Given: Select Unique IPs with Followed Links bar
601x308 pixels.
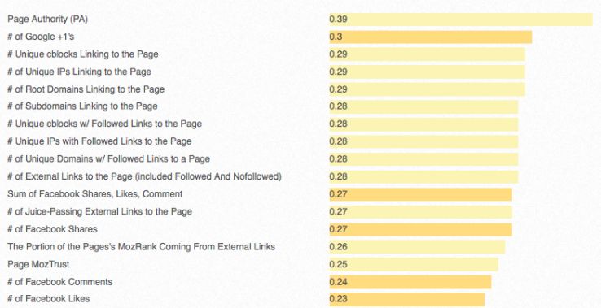Looking at the screenshot, I should (x=423, y=141).
